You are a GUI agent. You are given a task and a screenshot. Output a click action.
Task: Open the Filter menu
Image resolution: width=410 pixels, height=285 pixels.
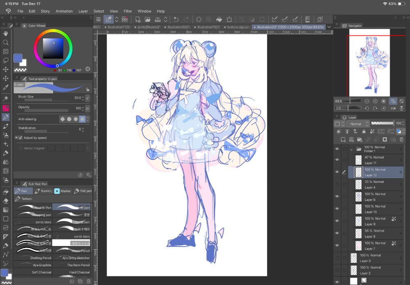[128, 11]
